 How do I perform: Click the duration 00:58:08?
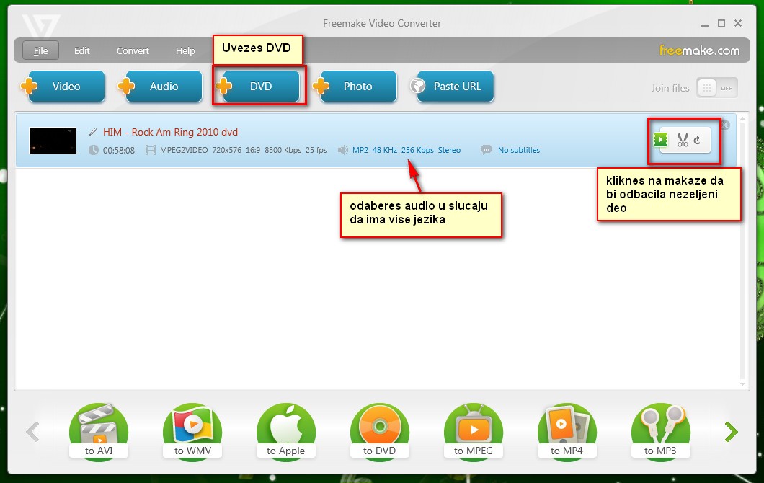[x=118, y=151]
